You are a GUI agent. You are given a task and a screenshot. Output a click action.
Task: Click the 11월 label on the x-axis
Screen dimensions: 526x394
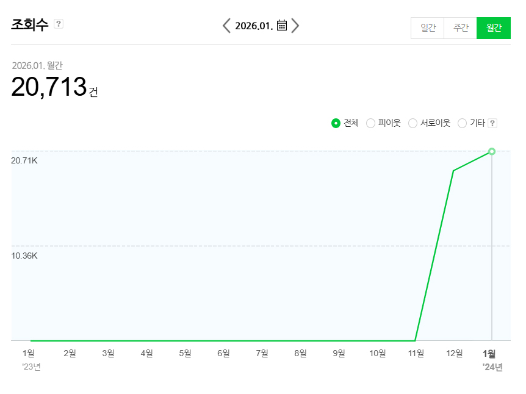[416, 353]
